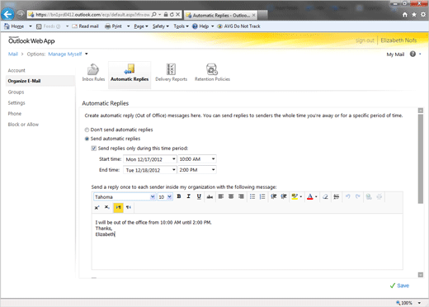
Task: Set left-to-right text direction
Action: 118,207
